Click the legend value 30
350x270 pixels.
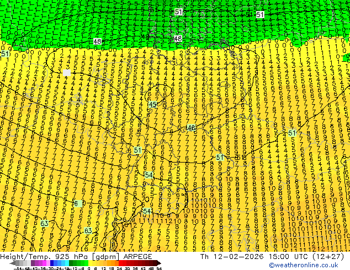click(127, 268)
